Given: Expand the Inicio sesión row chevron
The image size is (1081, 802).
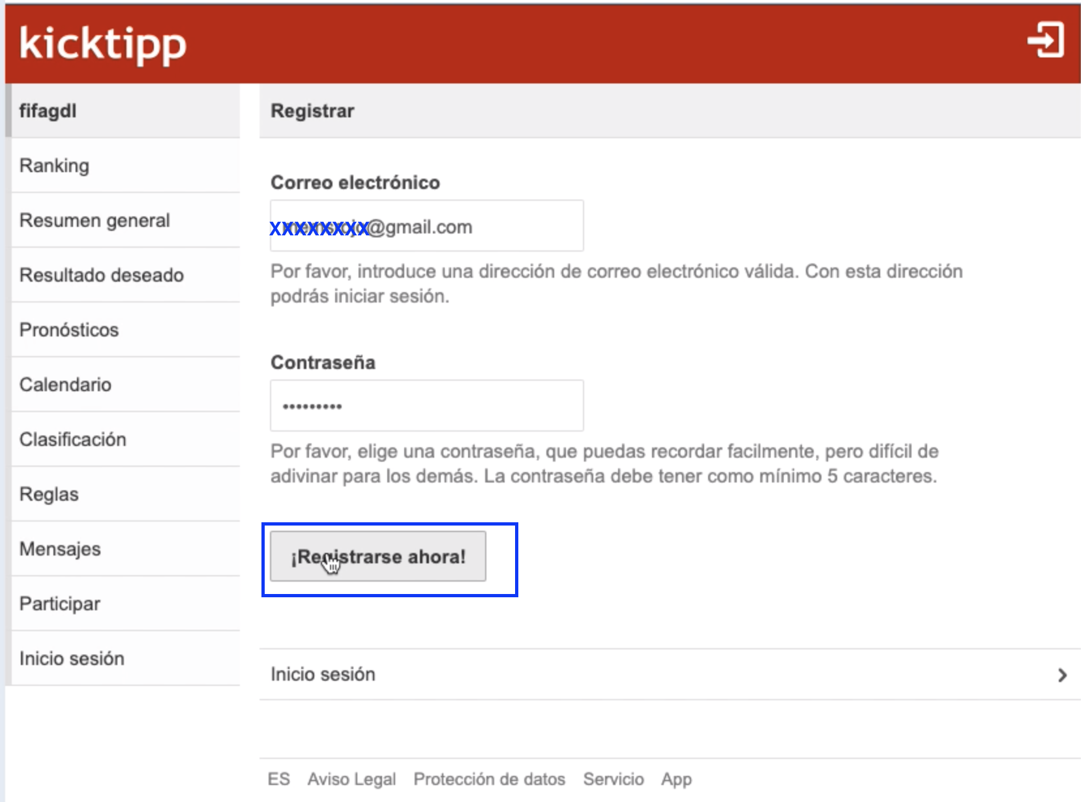Looking at the screenshot, I should click(x=1062, y=675).
